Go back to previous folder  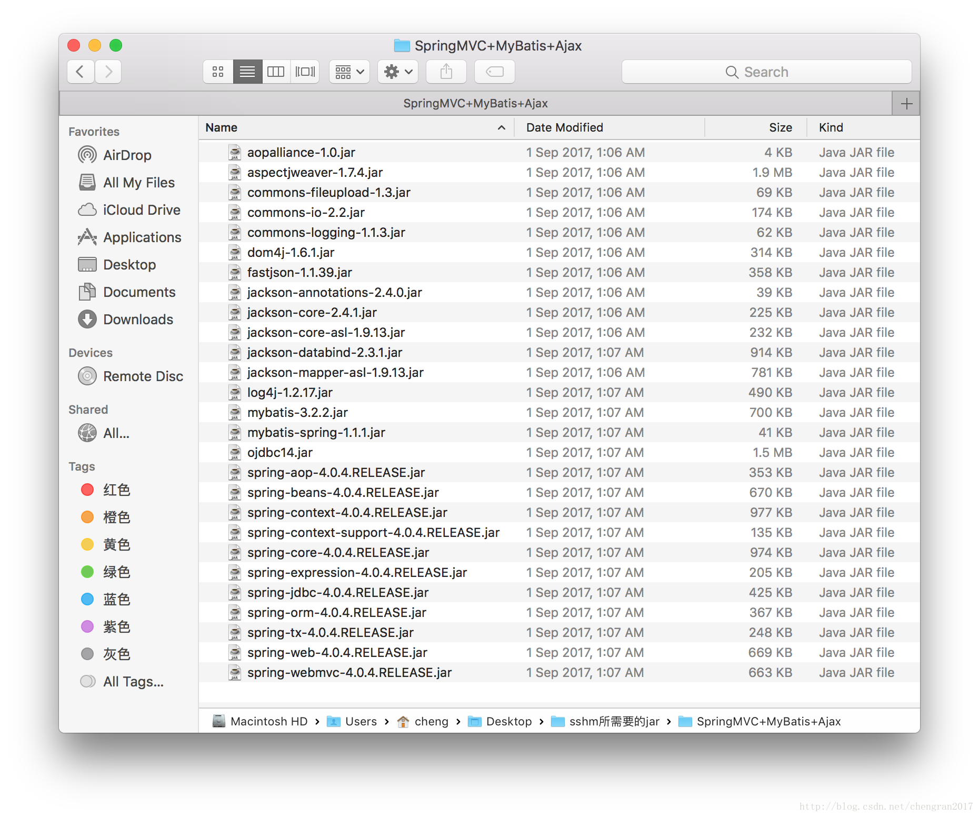tap(81, 72)
